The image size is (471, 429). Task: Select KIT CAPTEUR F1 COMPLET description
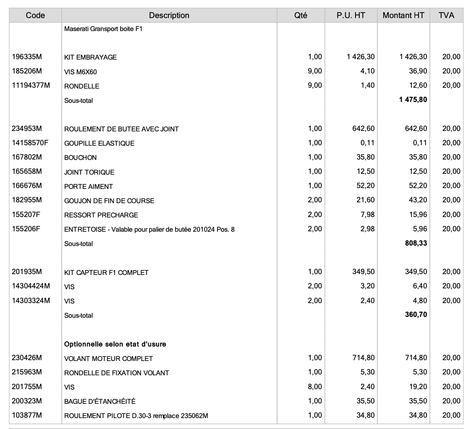click(106, 273)
